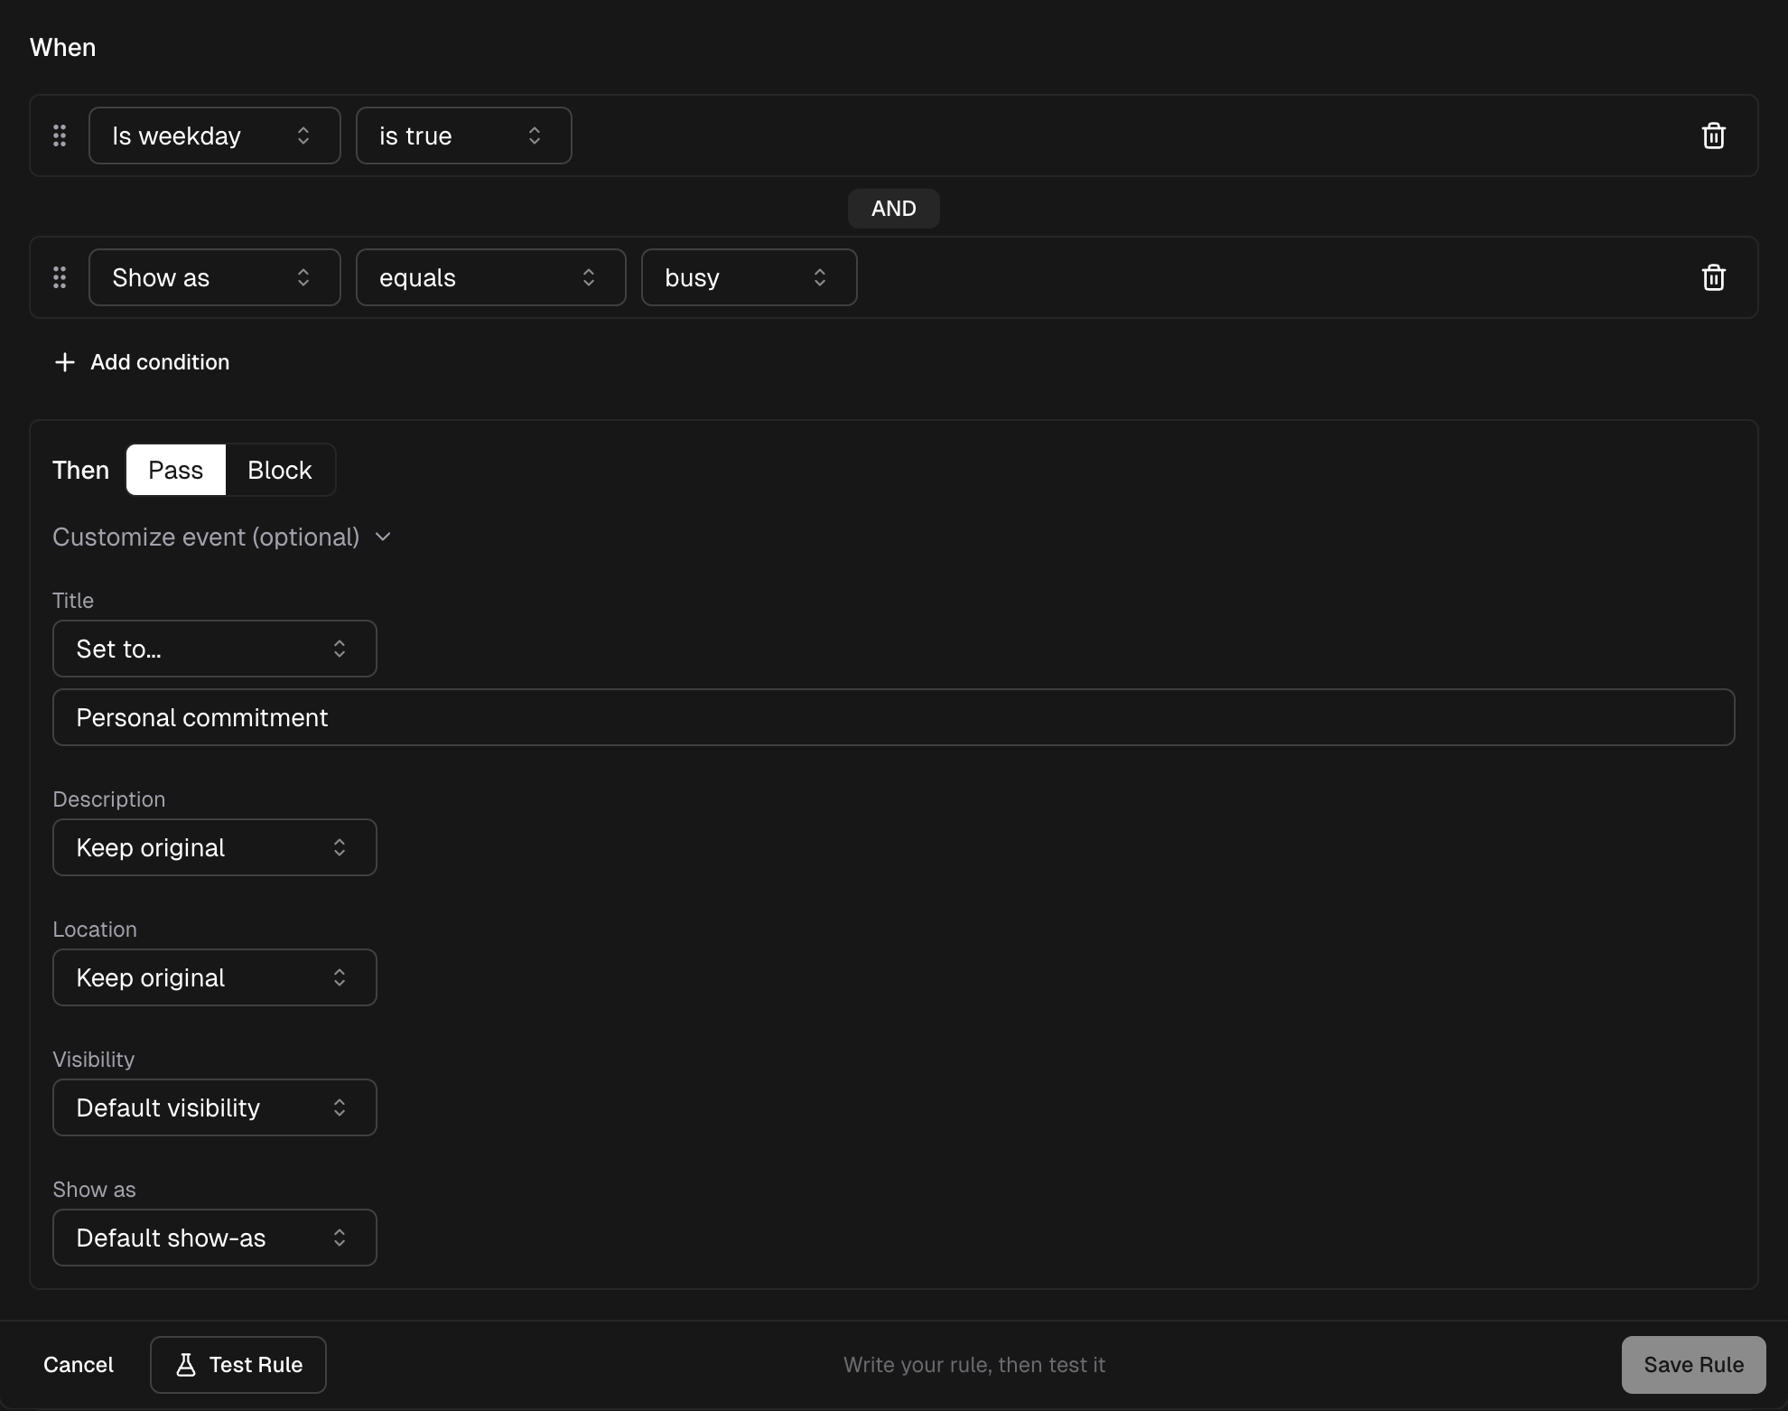Click the When heading
1788x1411 pixels.
62,47
